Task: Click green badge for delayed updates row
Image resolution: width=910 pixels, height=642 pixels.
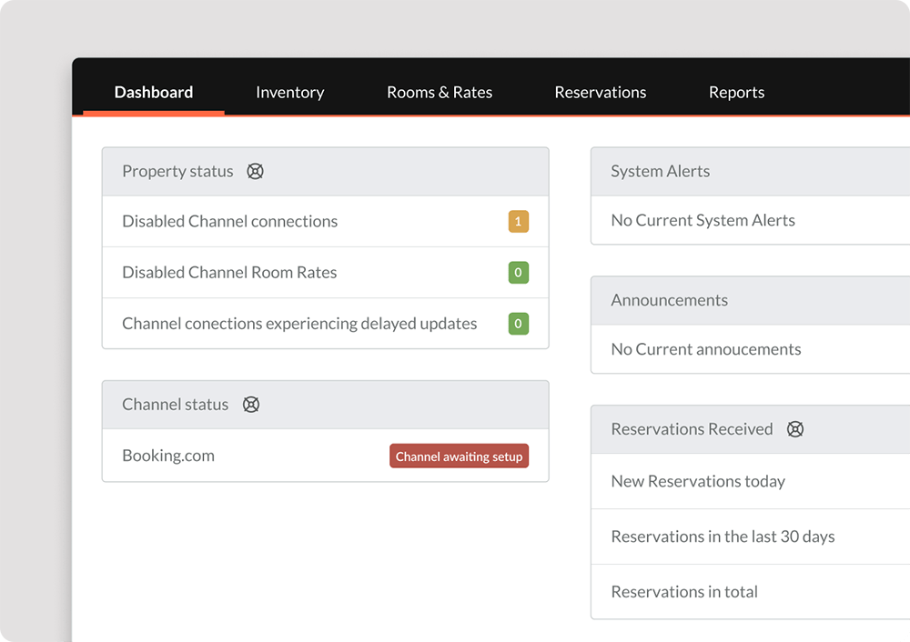Action: pos(518,323)
